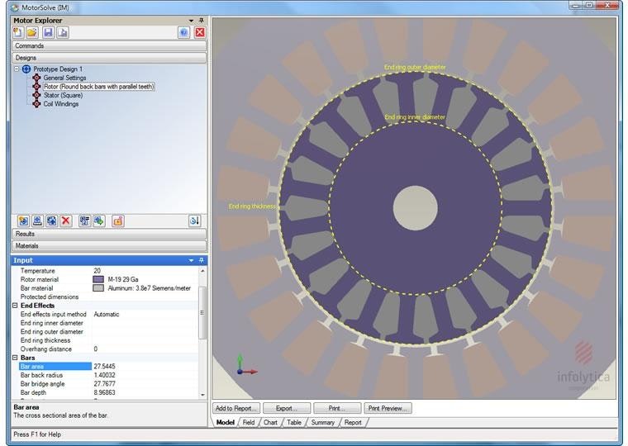This screenshot has width=628, height=446.
Task: Click the General Settings node icon
Action: (x=36, y=78)
